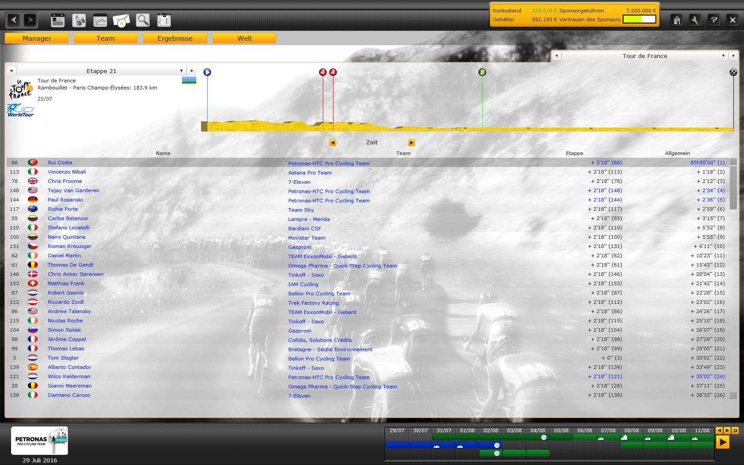744x465 pixels.
Task: Switch Zeit classification to previous with left arrow
Action: tap(333, 143)
